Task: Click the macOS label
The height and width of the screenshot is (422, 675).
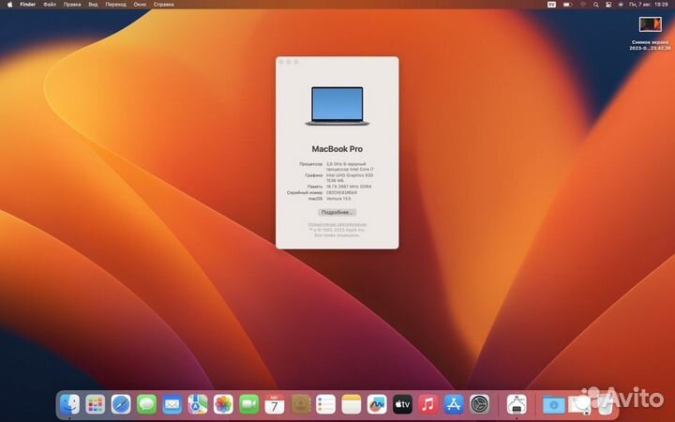Action: (x=316, y=199)
